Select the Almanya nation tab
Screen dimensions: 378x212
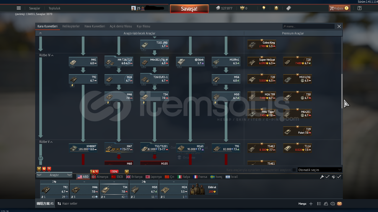(100, 177)
